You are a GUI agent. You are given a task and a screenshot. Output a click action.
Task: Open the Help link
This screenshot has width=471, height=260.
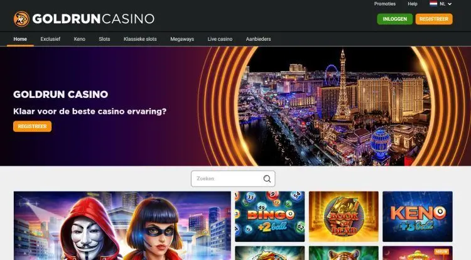(413, 4)
